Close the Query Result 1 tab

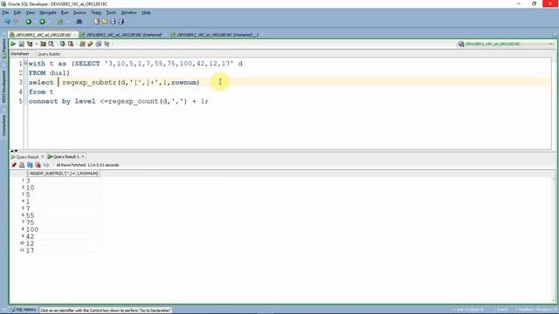[83, 157]
